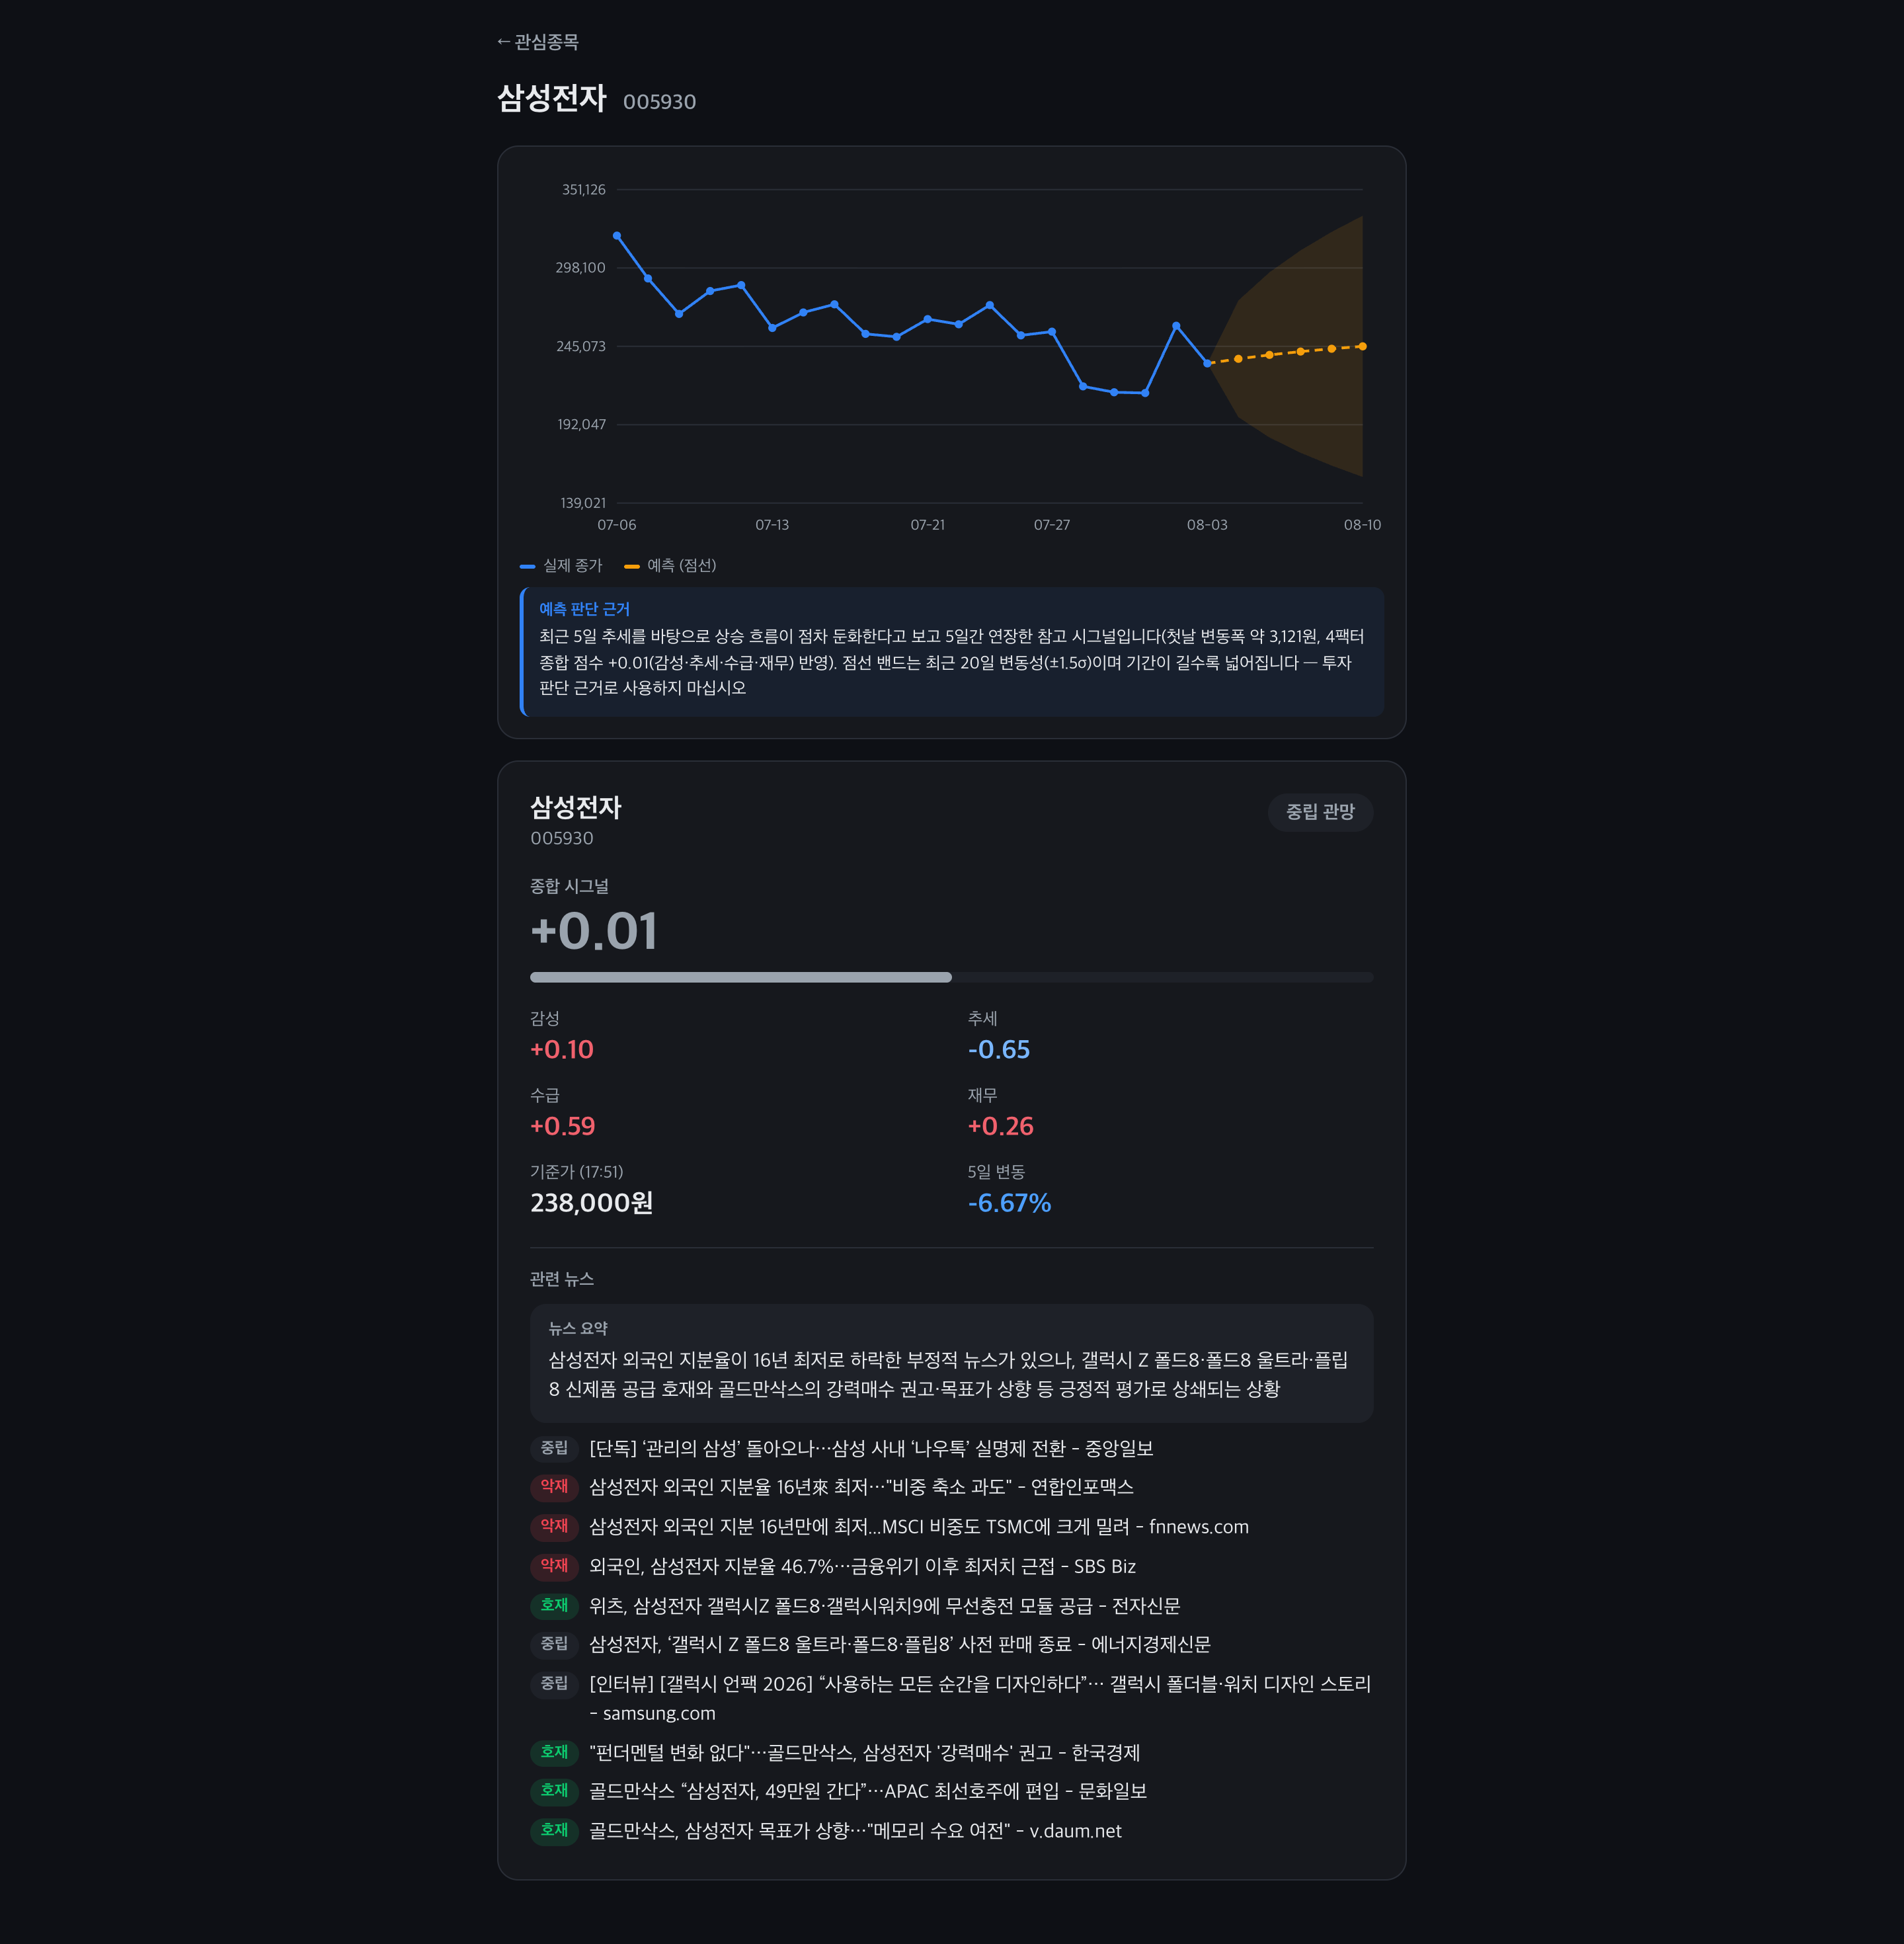This screenshot has width=1904, height=1944.
Task: Click the 종합 시그널 progress bar
Action: point(951,977)
